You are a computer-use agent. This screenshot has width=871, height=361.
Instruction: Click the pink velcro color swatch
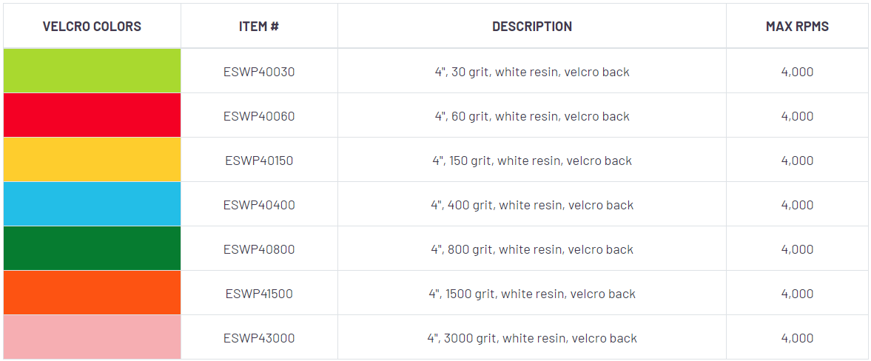[x=92, y=337]
